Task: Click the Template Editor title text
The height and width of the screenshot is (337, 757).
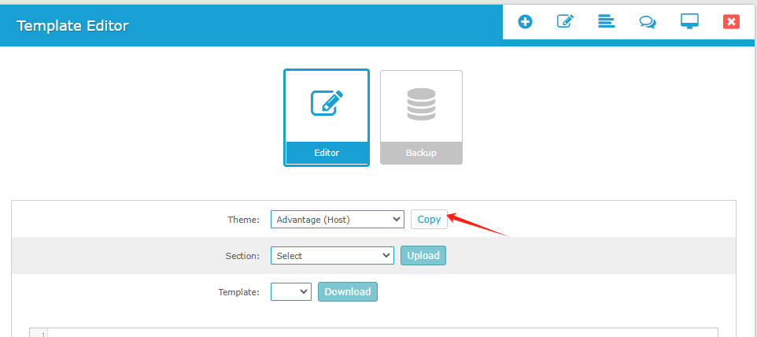Action: coord(73,25)
